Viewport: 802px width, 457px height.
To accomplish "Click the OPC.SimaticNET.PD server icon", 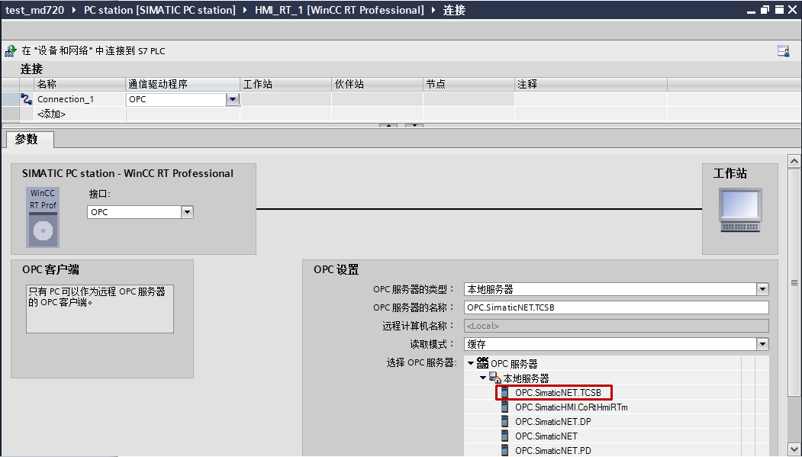I will tap(505, 450).
